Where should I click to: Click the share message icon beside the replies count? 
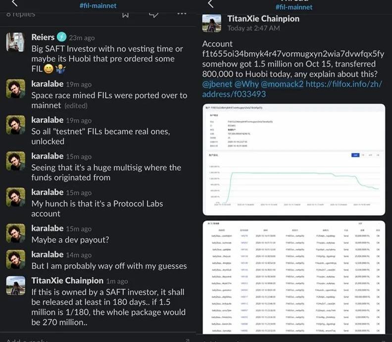(x=154, y=14)
